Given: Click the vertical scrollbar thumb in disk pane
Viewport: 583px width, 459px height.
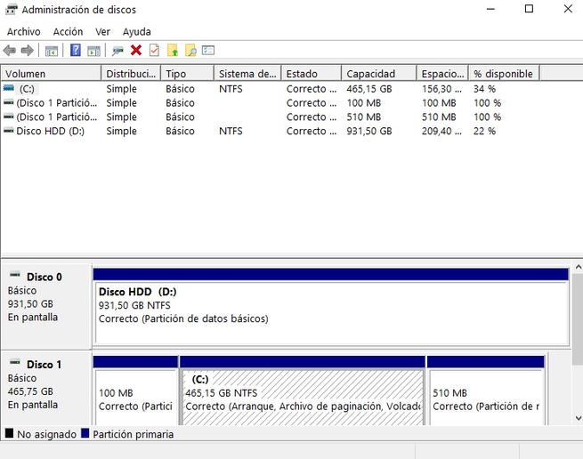Looking at the screenshot, I should (x=579, y=319).
